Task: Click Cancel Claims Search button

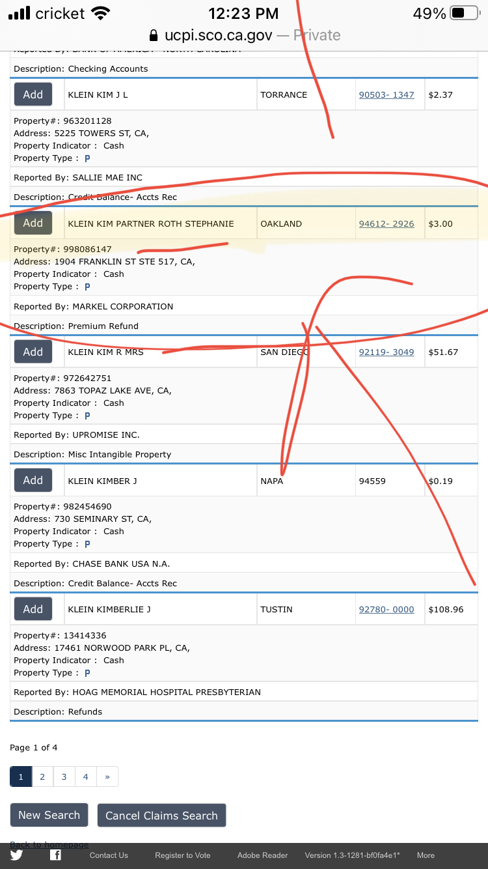Action: click(x=161, y=816)
